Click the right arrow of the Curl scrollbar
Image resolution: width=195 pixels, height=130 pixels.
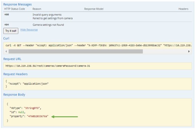[x=189, y=51]
